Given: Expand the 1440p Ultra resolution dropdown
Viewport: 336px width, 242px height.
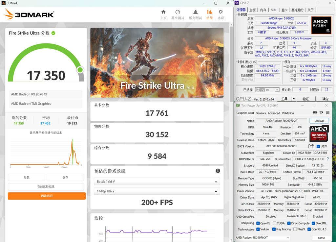Looking at the screenshot, I should [157, 191].
